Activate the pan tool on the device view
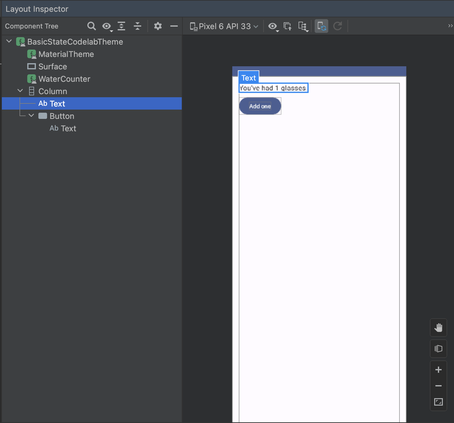Image resolution: width=454 pixels, height=423 pixels. pyautogui.click(x=439, y=327)
